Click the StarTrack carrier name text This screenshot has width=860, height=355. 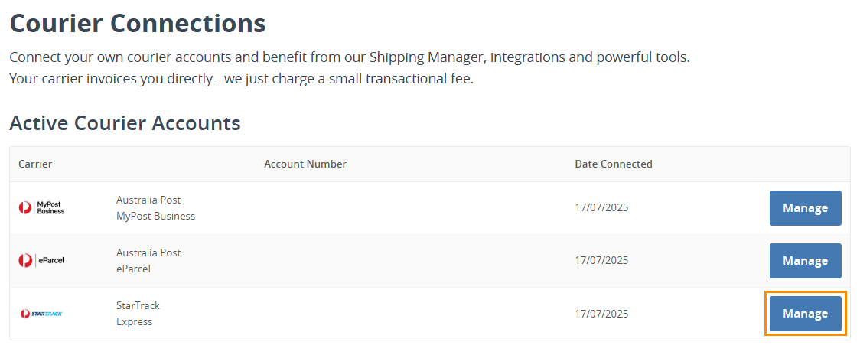click(x=138, y=305)
